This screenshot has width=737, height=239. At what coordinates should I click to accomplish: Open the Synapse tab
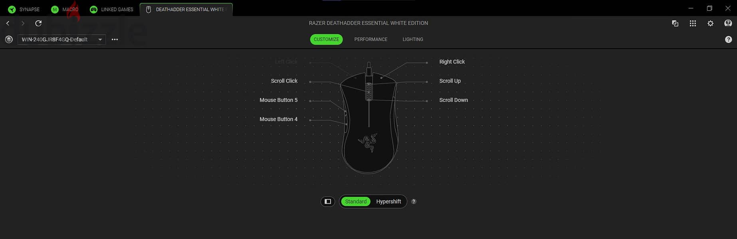pos(24,9)
